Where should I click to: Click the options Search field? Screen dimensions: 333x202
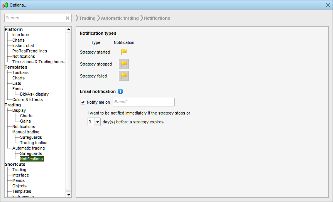tap(35, 18)
